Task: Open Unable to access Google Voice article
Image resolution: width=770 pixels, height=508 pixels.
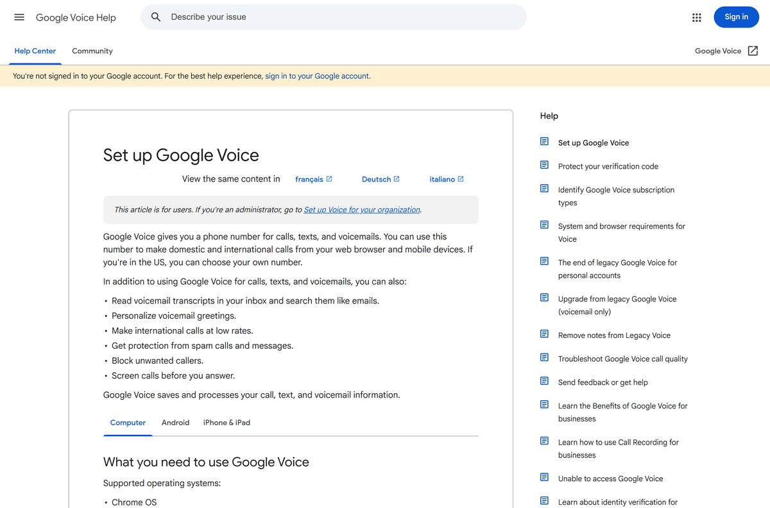Action: pyautogui.click(x=610, y=478)
